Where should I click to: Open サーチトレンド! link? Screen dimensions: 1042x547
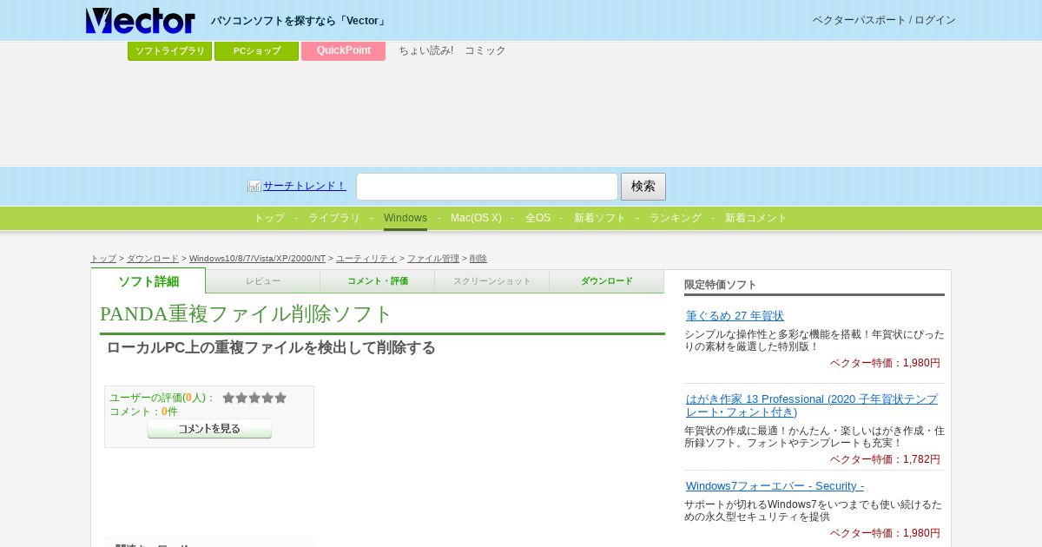(x=304, y=186)
